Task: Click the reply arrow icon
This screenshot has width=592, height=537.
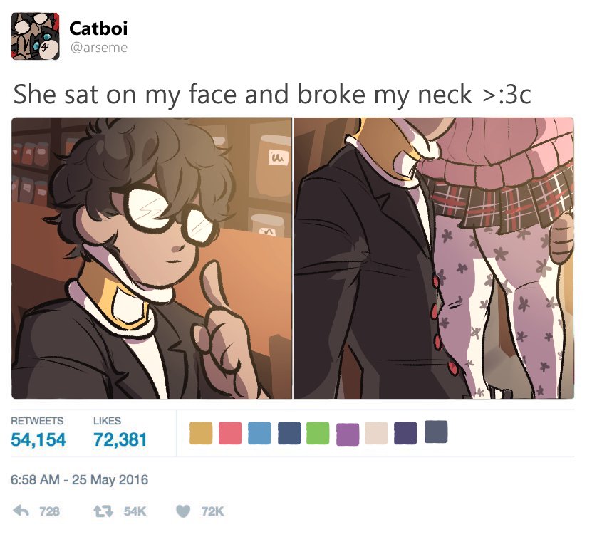Action: pyautogui.click(x=21, y=511)
